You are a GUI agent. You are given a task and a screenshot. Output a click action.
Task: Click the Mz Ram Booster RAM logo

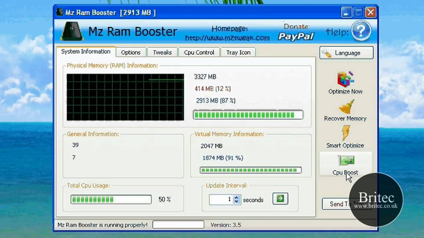73,31
